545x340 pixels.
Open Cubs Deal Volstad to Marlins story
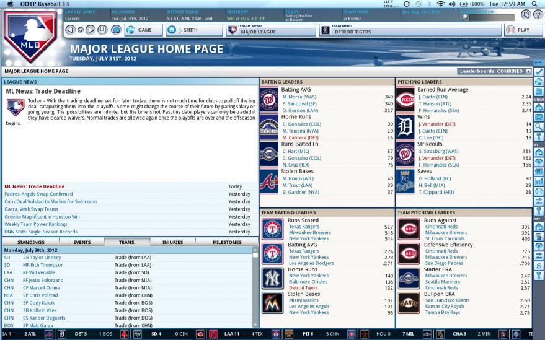[x=51, y=201]
